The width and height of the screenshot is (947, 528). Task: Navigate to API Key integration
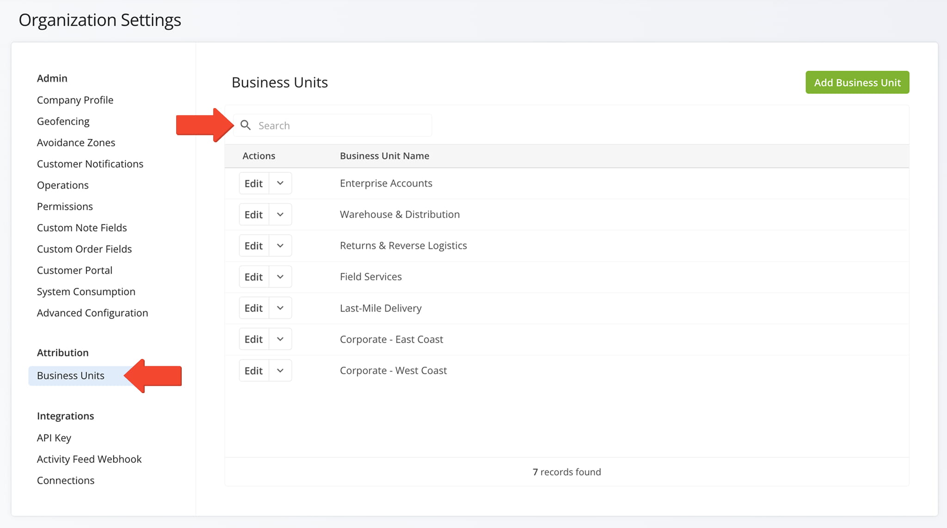[54, 437]
